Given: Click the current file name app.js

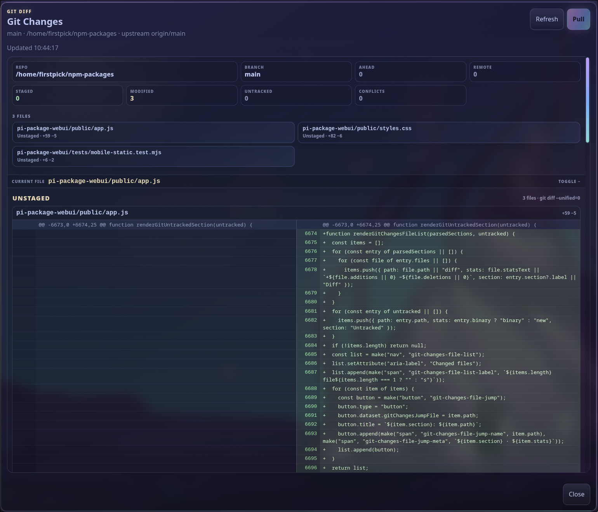Looking at the screenshot, I should point(104,181).
